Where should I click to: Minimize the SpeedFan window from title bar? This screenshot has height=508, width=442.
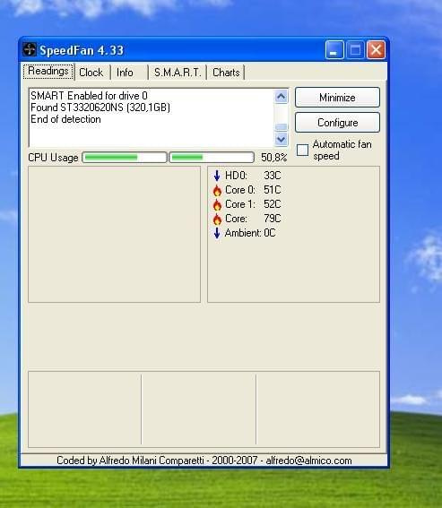334,50
